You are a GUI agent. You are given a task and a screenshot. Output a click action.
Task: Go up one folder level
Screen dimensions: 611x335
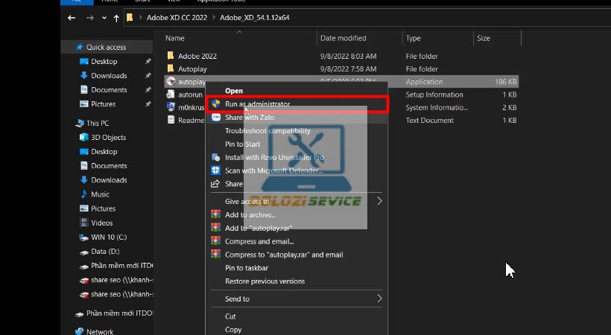coord(116,18)
